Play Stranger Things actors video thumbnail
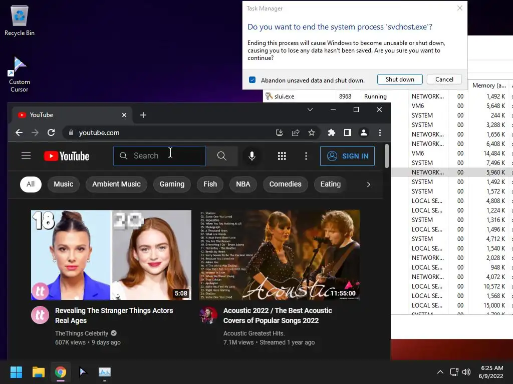The image size is (513, 384). click(111, 255)
